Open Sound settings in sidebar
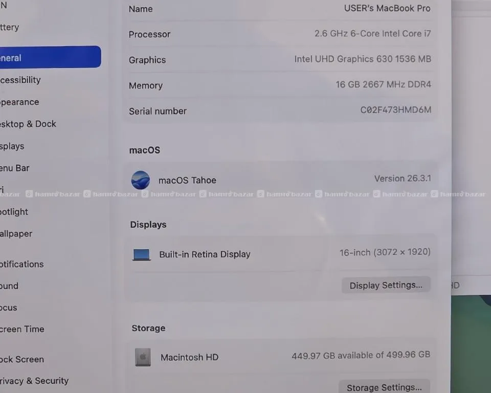Image resolution: width=491 pixels, height=393 pixels. (x=9, y=286)
